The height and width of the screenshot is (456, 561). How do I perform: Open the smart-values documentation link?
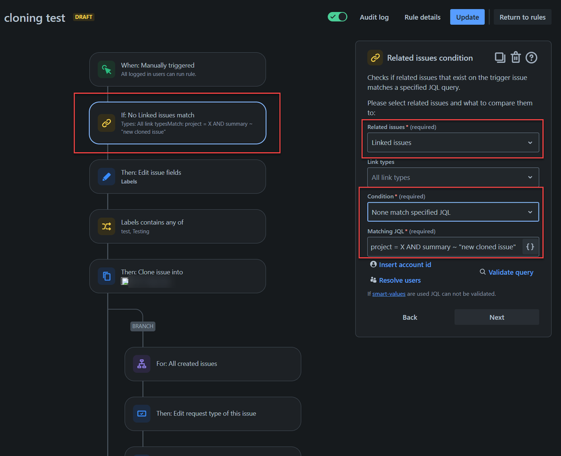coord(389,294)
